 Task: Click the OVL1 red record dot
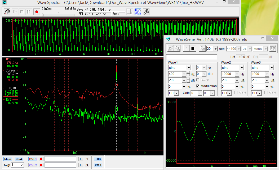point(41,159)
